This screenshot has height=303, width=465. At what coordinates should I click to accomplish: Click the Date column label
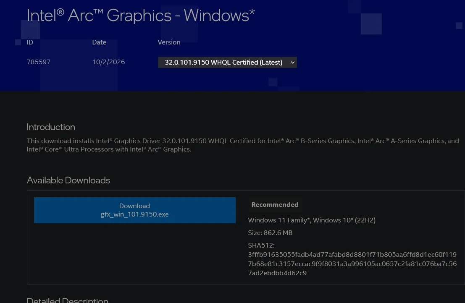(x=99, y=42)
